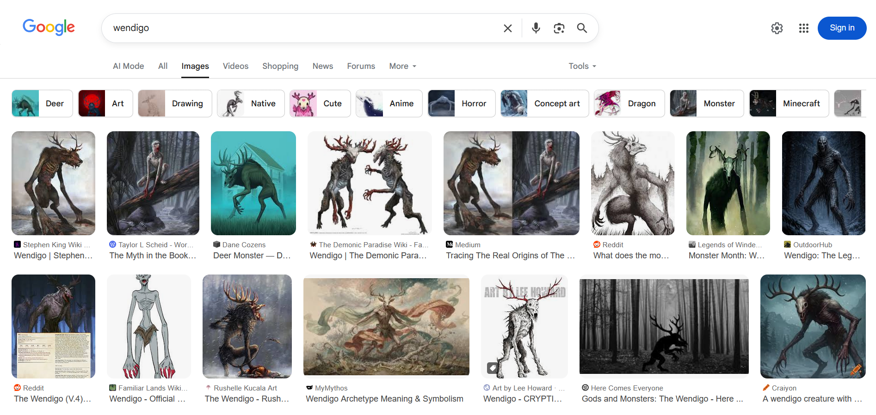
Task: View the Craiyon wendigo creature image
Action: pyautogui.click(x=813, y=326)
